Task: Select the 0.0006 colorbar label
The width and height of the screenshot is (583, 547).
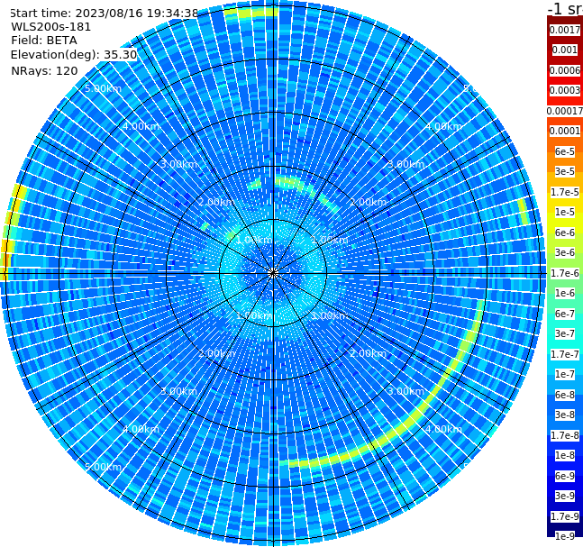Action: point(565,70)
